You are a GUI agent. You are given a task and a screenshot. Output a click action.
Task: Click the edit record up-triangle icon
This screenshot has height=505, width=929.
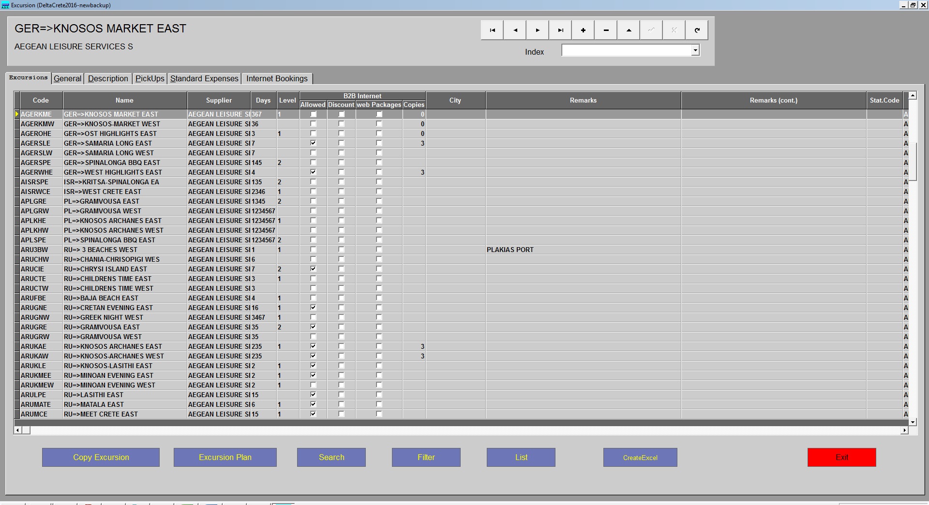[x=629, y=30]
